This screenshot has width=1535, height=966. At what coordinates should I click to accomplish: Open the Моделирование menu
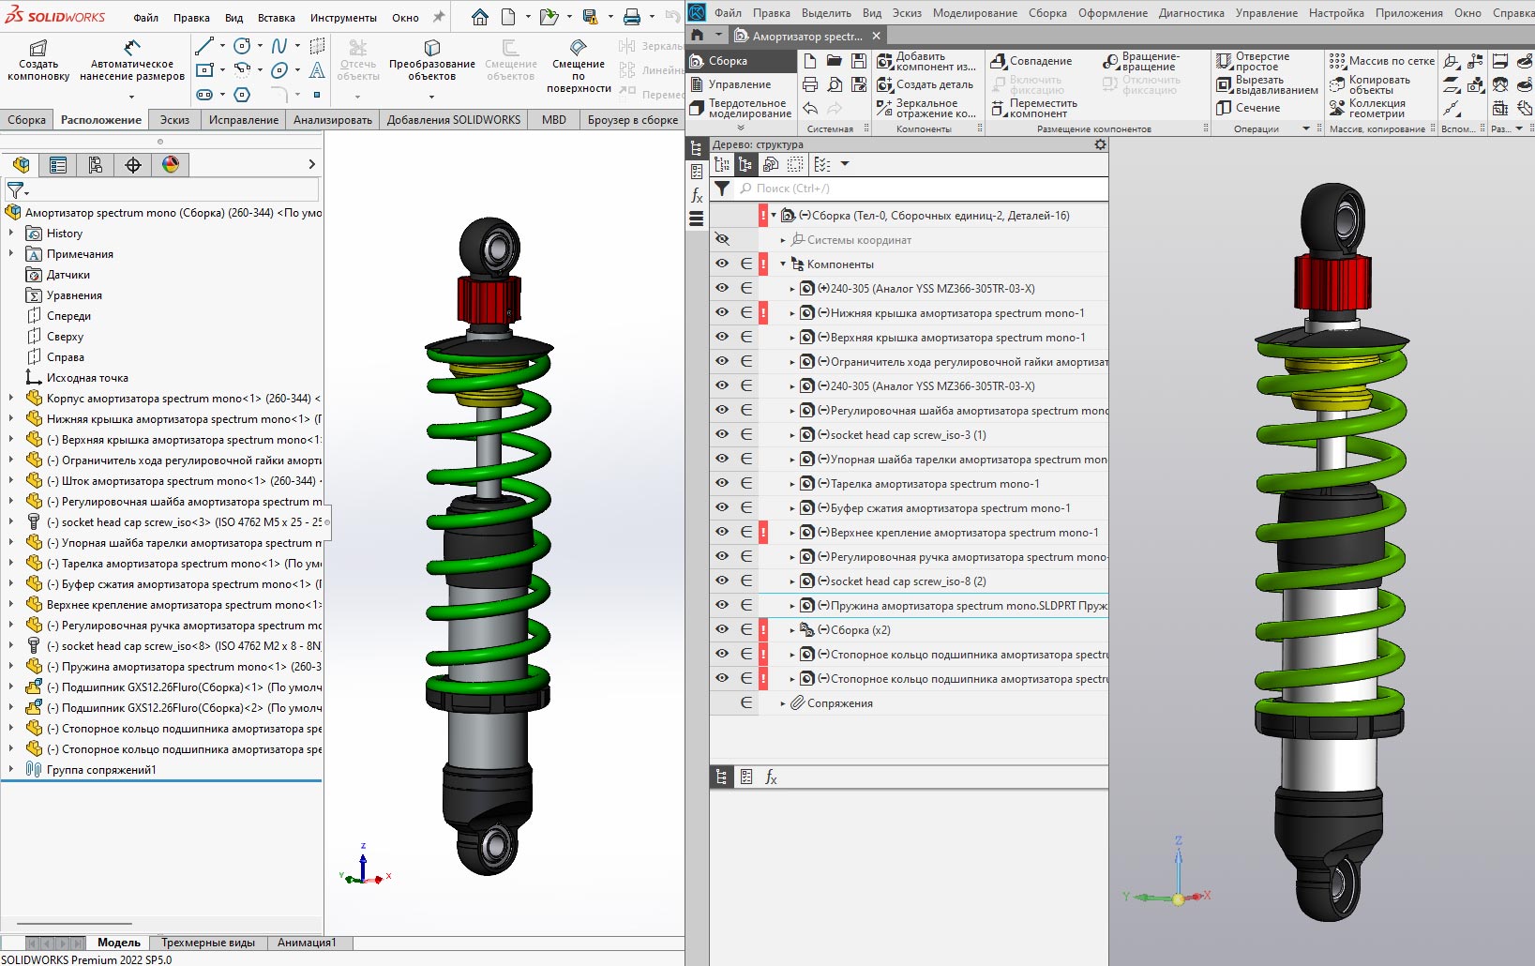tap(974, 13)
